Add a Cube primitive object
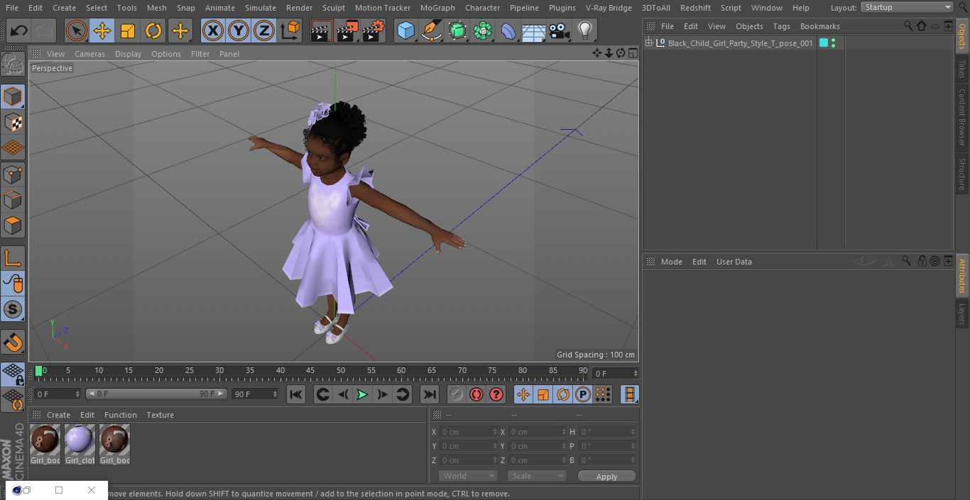 (x=405, y=30)
